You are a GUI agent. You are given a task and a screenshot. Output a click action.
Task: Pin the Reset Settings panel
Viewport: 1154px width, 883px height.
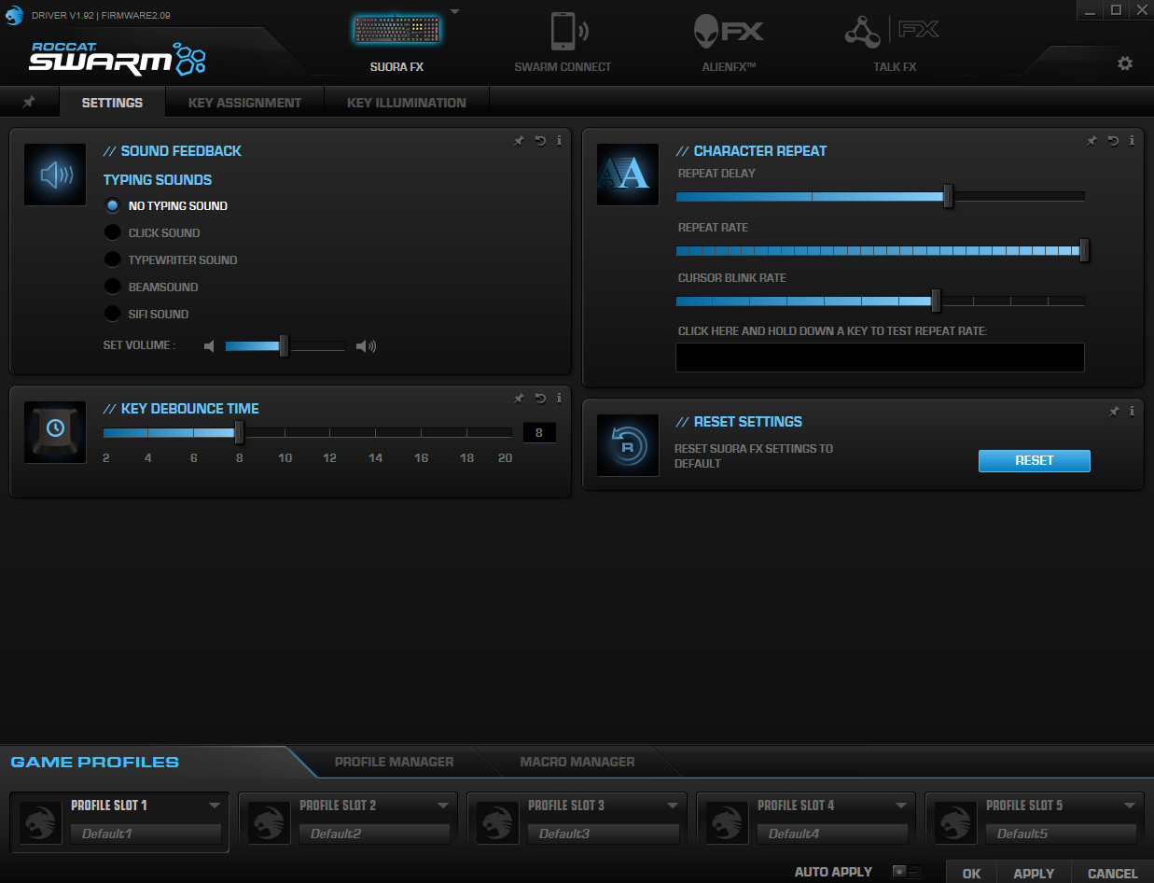pos(1113,412)
